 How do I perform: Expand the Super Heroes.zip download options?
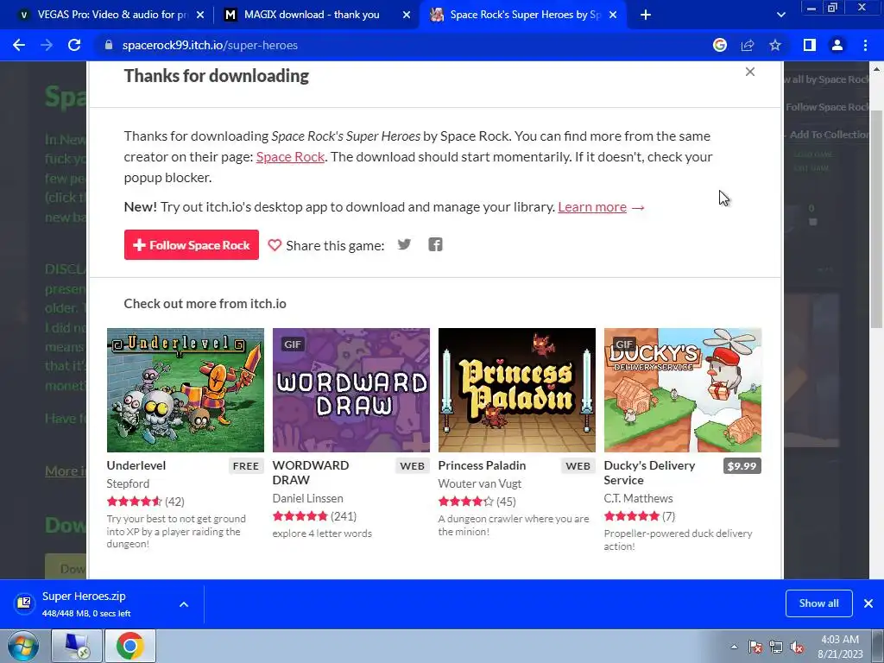click(184, 603)
